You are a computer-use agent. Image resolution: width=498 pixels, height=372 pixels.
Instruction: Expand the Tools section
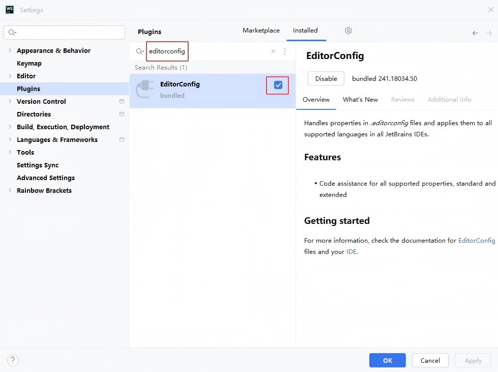[10, 152]
